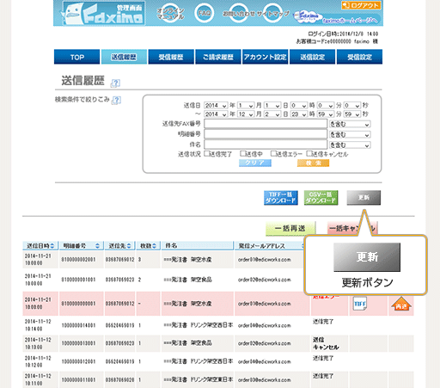This screenshot has width=440, height=388.
Task: Click the orange 再送 resend arrow icon
Action: pos(401,304)
